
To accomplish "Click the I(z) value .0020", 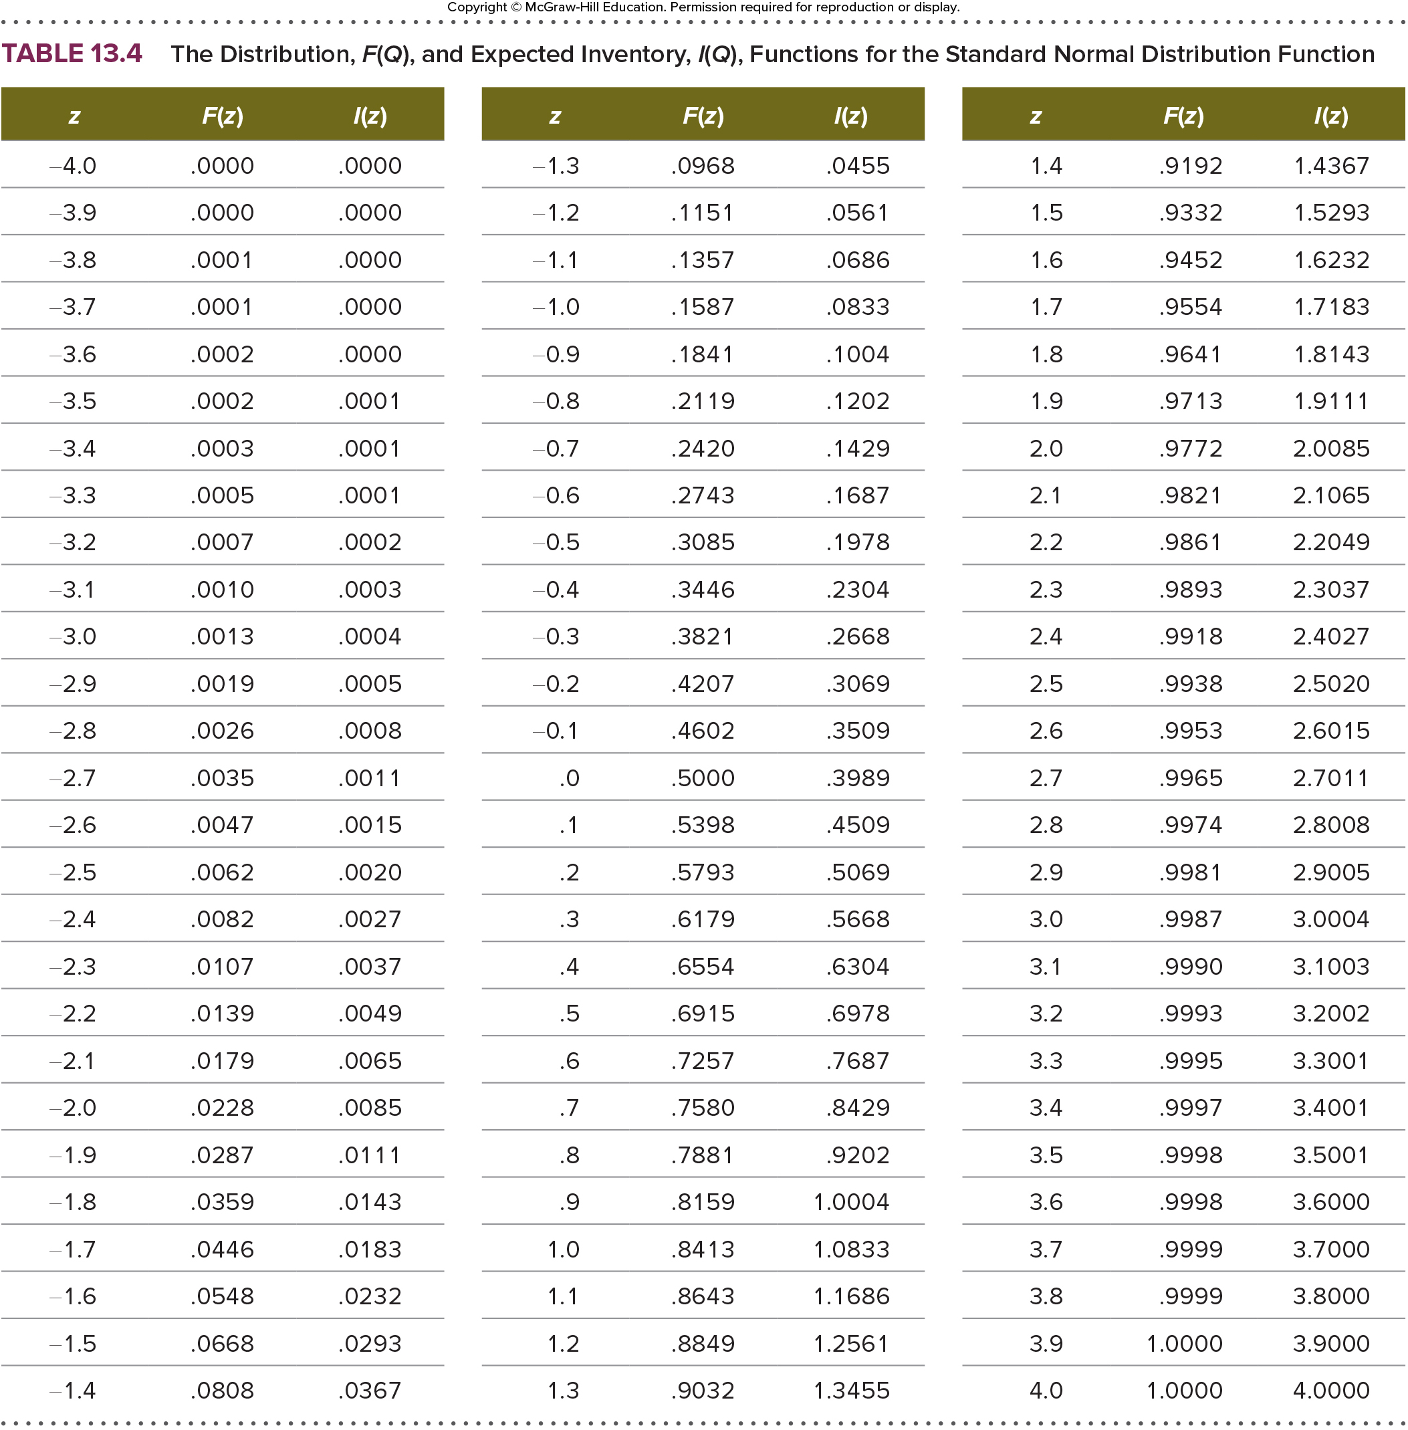I will (x=370, y=872).
